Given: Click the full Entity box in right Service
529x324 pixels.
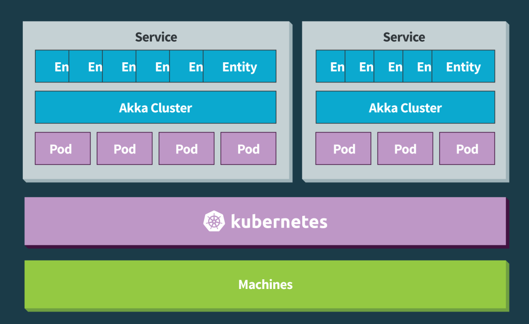Looking at the screenshot, I should [x=463, y=66].
